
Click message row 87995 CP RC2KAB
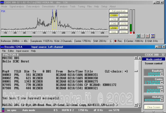tap(59, 85)
